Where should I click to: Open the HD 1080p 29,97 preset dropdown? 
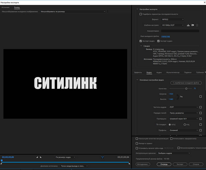pos(173,25)
